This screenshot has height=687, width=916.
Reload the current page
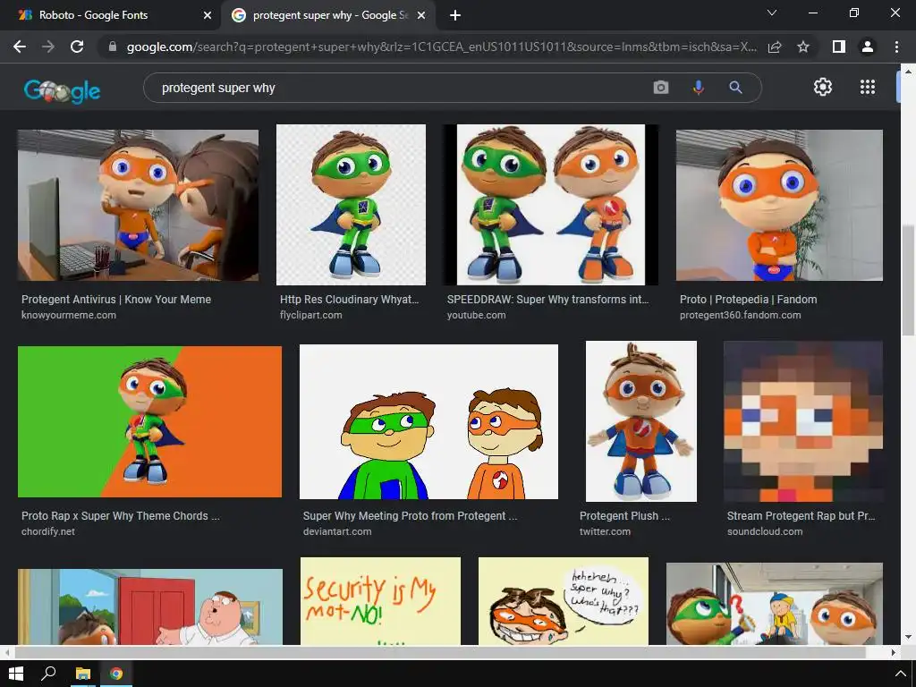[x=77, y=47]
